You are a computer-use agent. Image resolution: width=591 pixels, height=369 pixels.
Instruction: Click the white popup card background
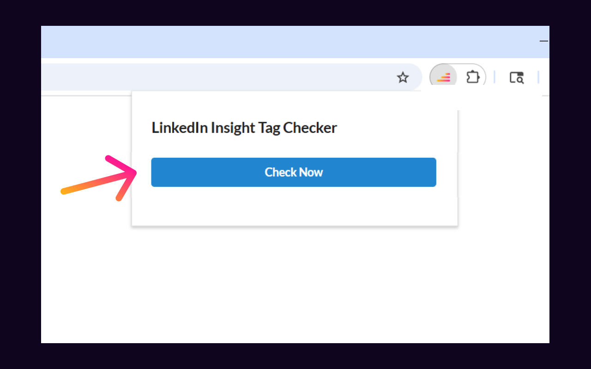coord(294,212)
